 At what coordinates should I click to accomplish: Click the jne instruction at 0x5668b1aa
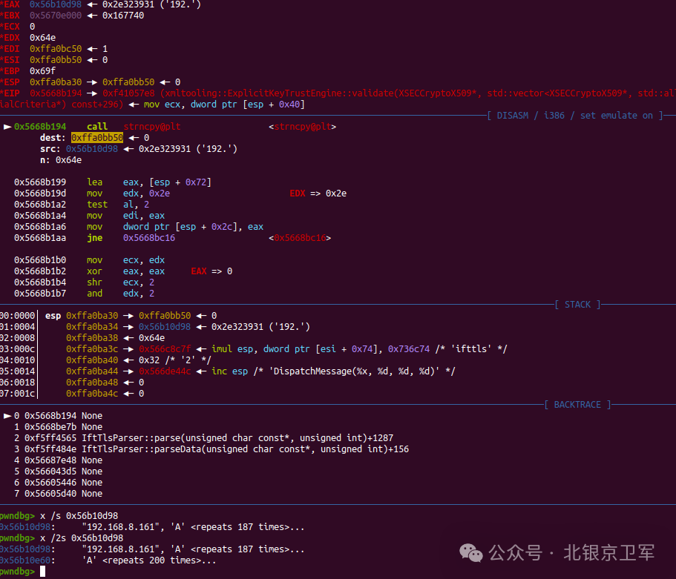coord(94,238)
